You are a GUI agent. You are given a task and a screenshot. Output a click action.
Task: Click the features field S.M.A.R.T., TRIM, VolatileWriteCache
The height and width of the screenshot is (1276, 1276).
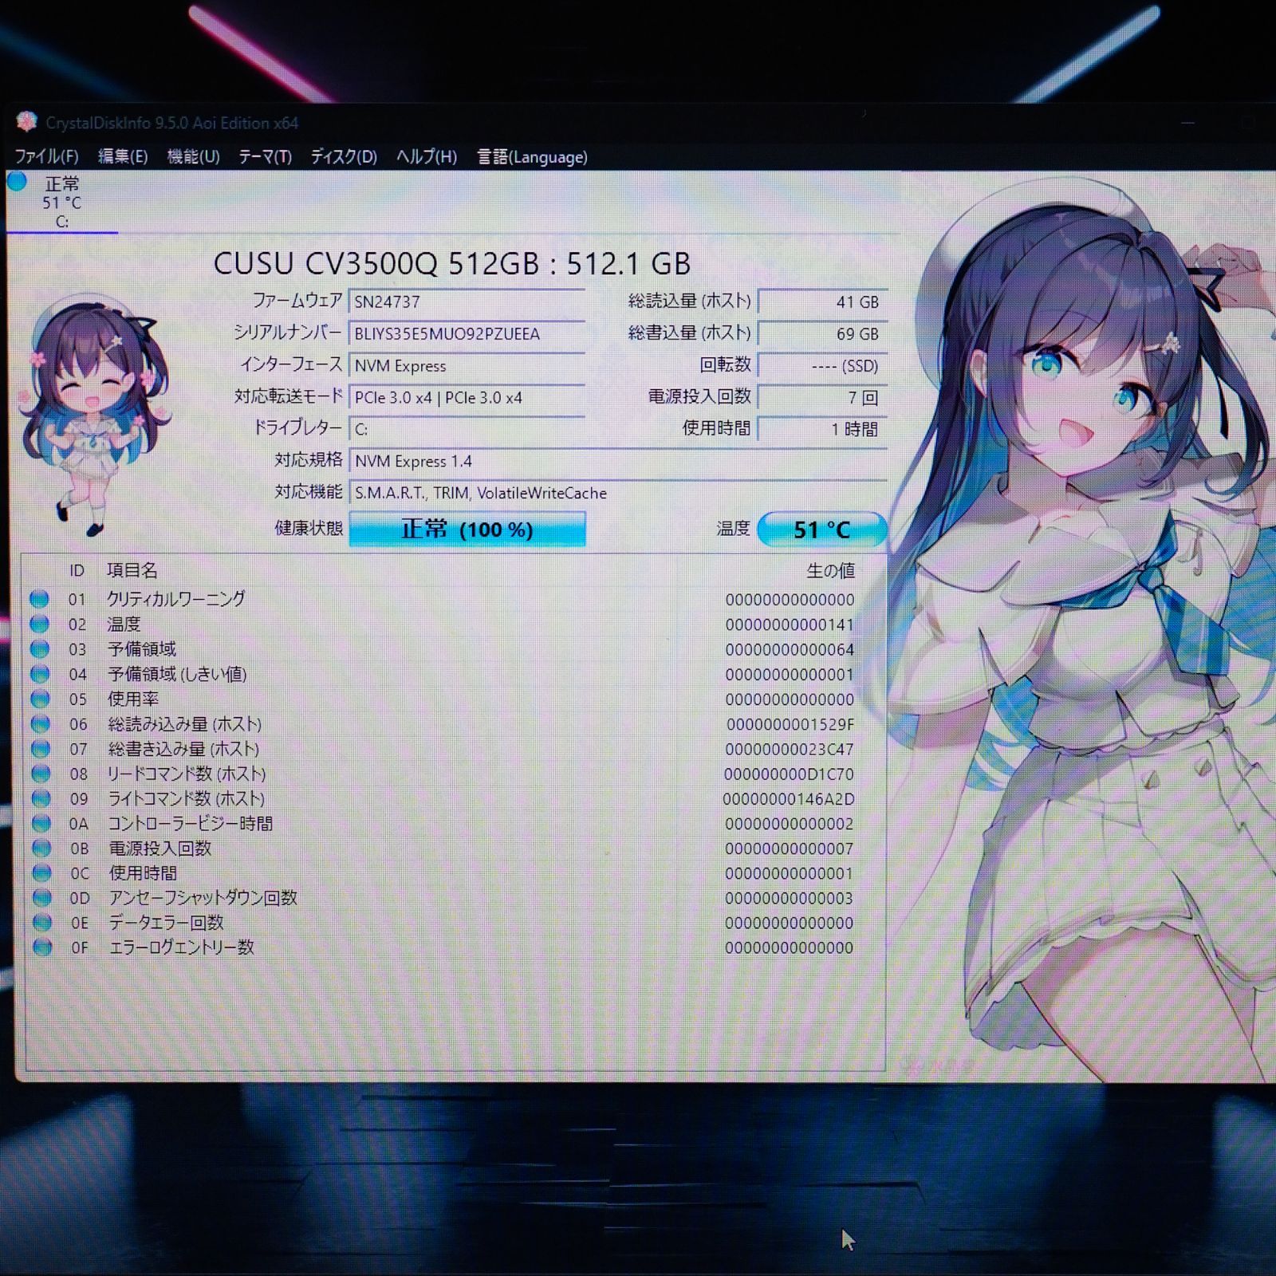pyautogui.click(x=618, y=493)
